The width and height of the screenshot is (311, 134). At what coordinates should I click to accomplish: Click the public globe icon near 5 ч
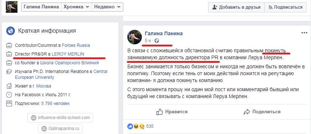pyautogui.click(x=157, y=41)
